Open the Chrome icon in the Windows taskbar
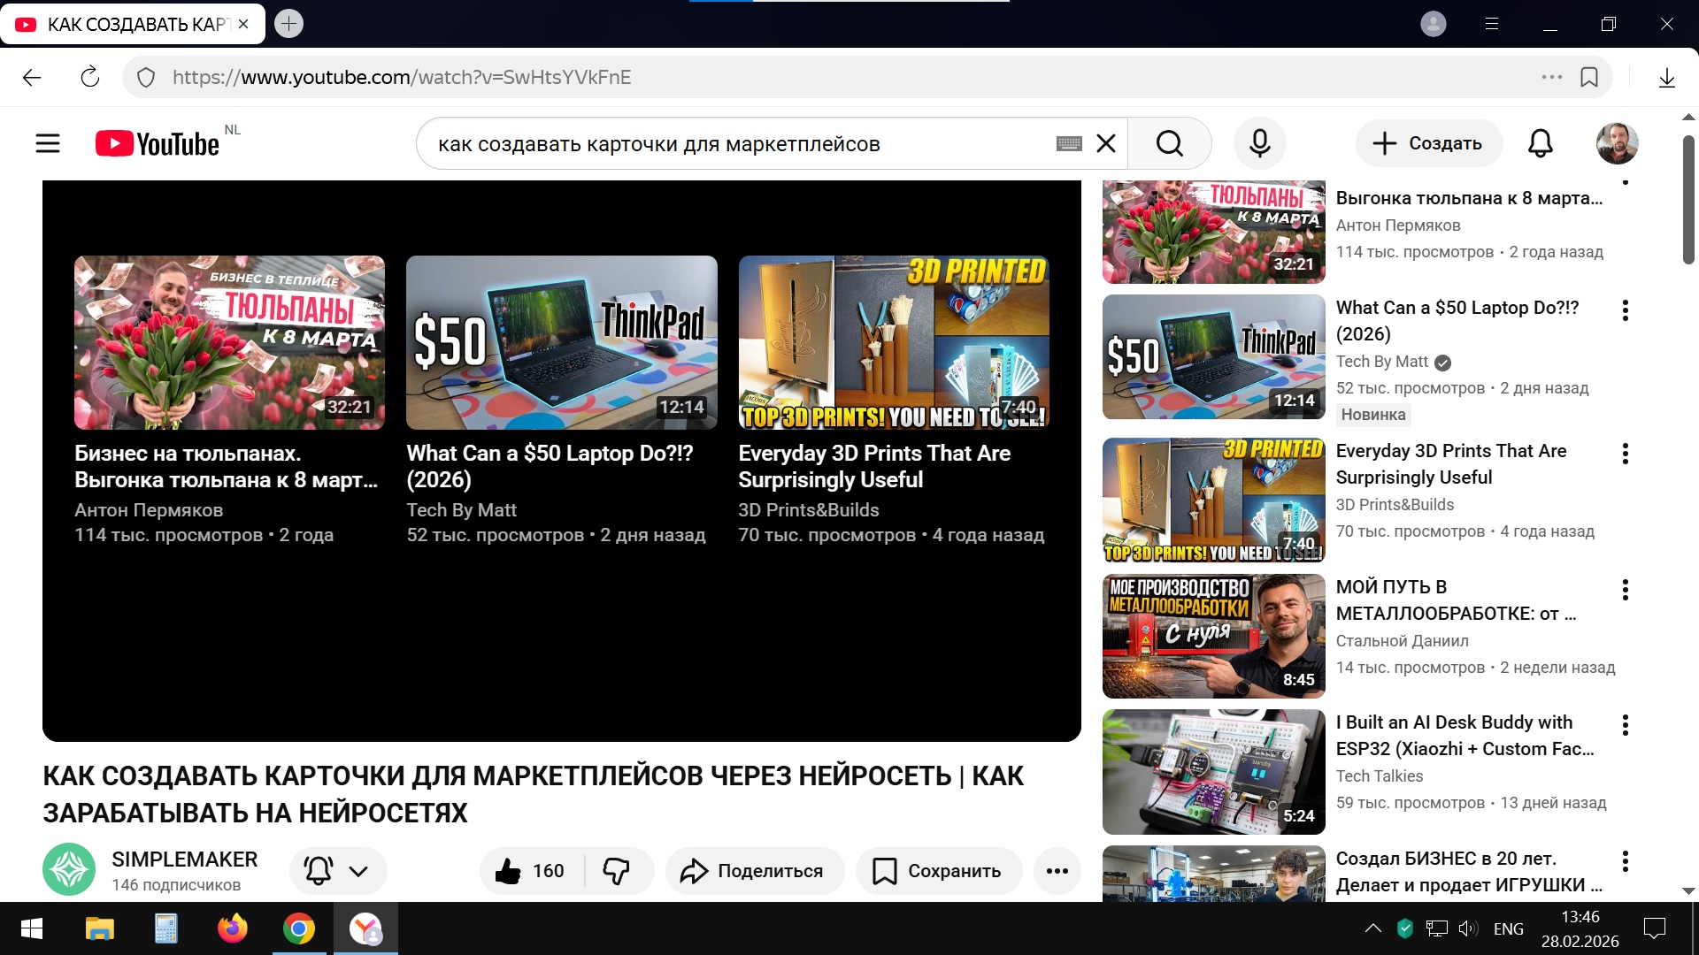 click(298, 928)
